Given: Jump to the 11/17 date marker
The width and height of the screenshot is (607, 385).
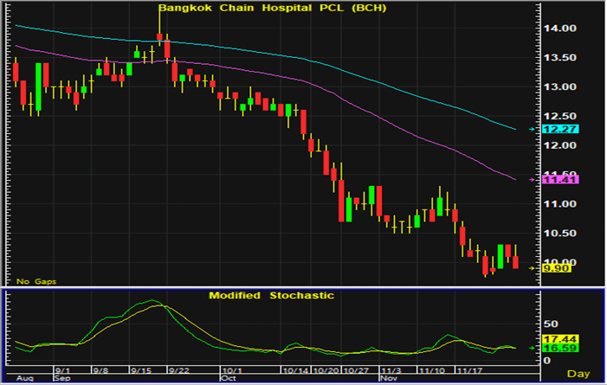Looking at the screenshot, I should click(463, 369).
